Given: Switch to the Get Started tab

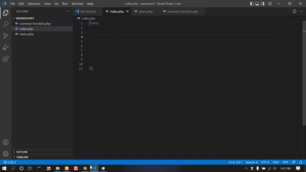Looking at the screenshot, I should coord(88,11).
